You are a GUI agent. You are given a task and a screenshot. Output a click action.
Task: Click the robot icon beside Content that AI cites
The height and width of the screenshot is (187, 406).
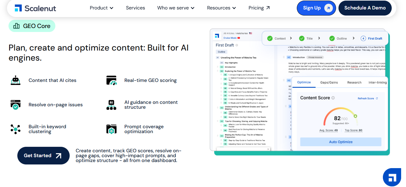click(x=16, y=80)
